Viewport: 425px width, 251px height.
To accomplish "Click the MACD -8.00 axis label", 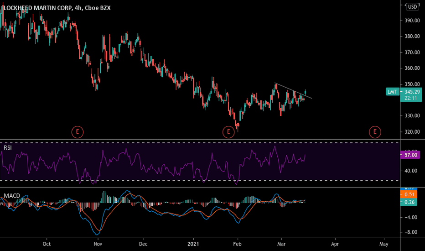I will [410, 232].
